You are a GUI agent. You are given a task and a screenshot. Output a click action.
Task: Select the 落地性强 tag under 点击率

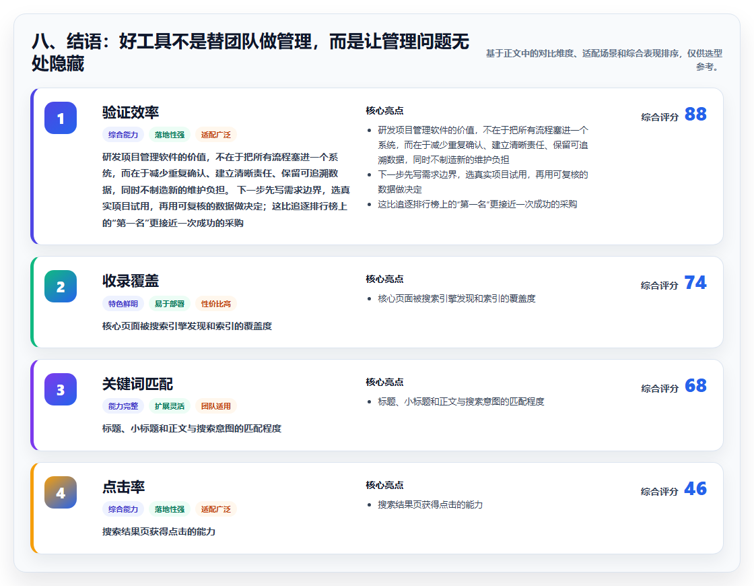(x=170, y=509)
